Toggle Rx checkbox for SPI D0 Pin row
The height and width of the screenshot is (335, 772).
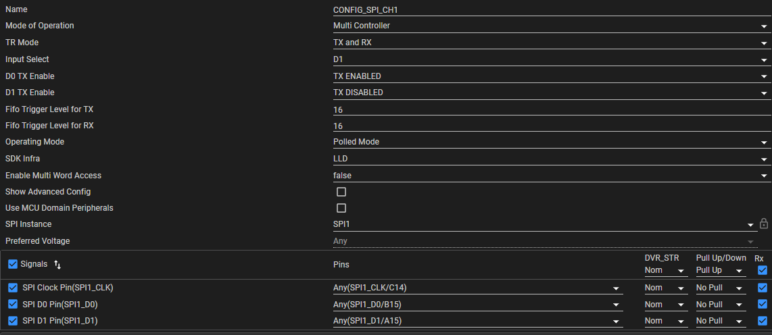[763, 305]
